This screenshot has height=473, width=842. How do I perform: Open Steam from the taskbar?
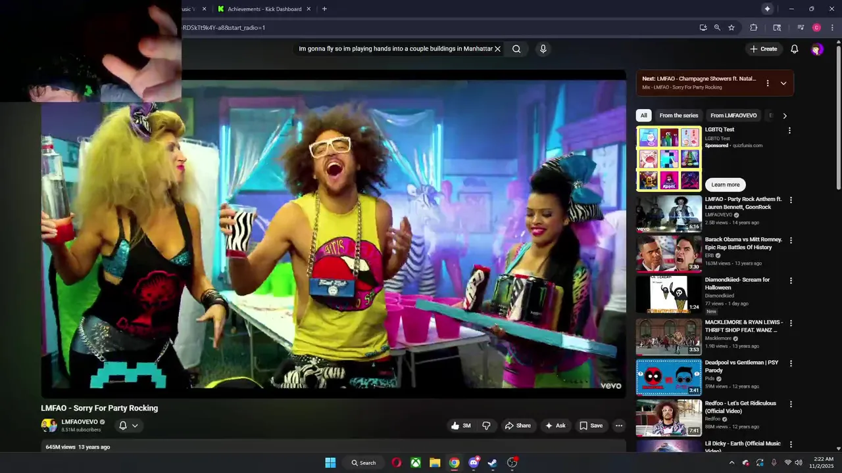[492, 462]
